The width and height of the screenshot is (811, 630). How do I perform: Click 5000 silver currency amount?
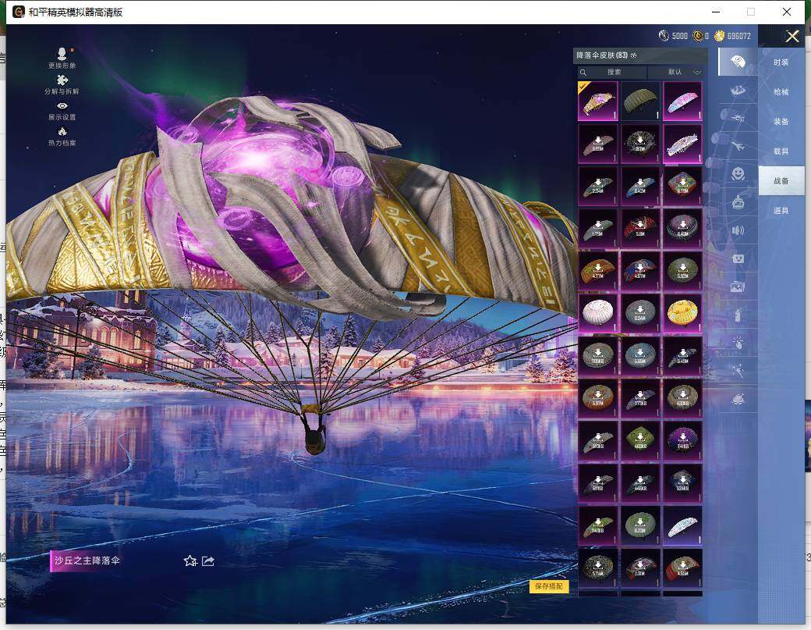[680, 36]
